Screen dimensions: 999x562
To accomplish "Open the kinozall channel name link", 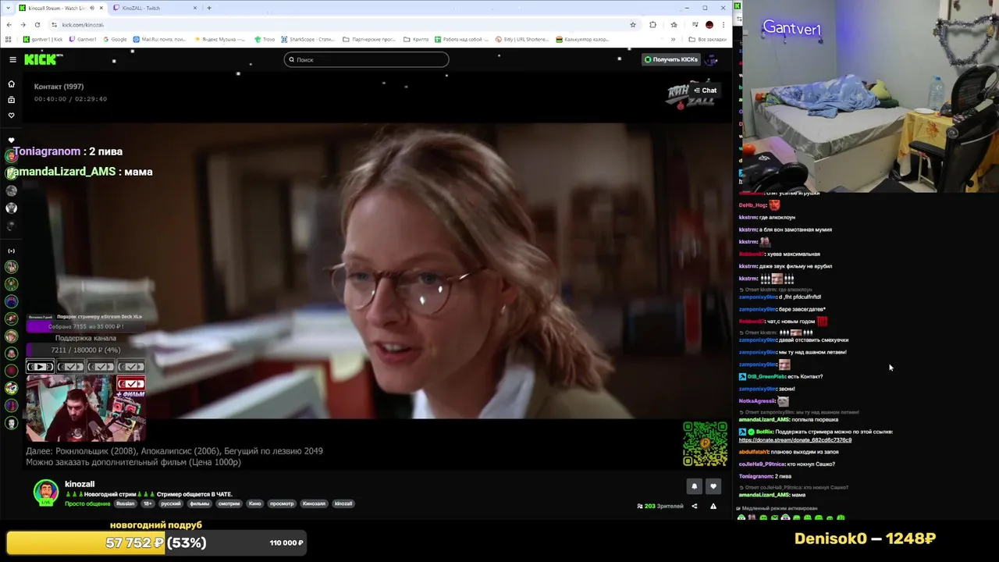I will tap(80, 484).
